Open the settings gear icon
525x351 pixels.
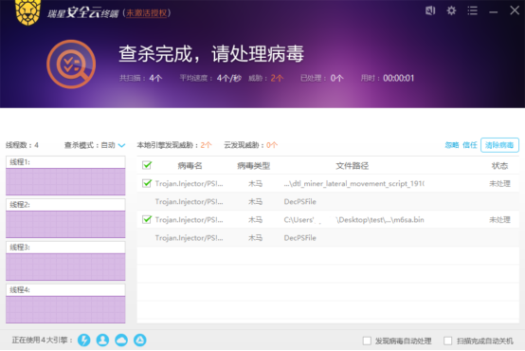pos(451,10)
